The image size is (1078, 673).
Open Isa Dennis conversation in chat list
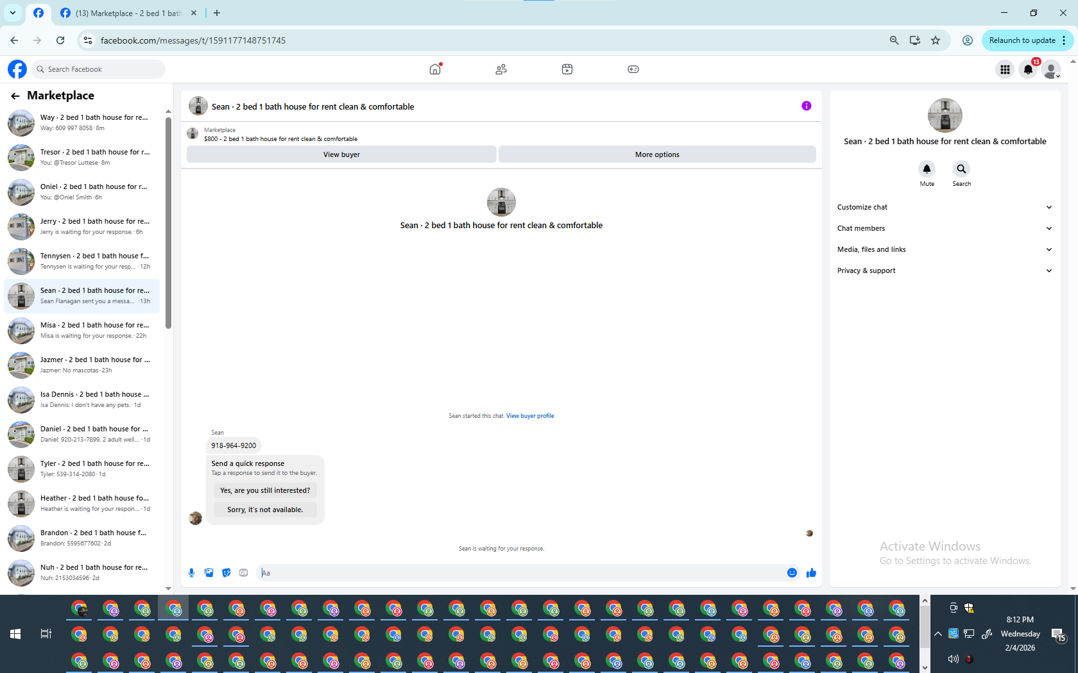[82, 399]
